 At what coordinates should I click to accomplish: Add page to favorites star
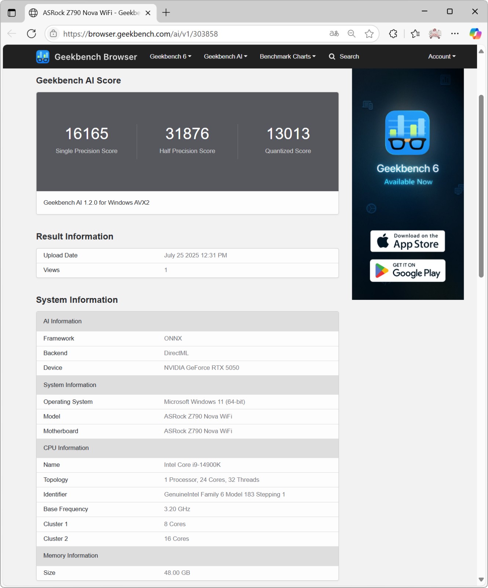[369, 34]
